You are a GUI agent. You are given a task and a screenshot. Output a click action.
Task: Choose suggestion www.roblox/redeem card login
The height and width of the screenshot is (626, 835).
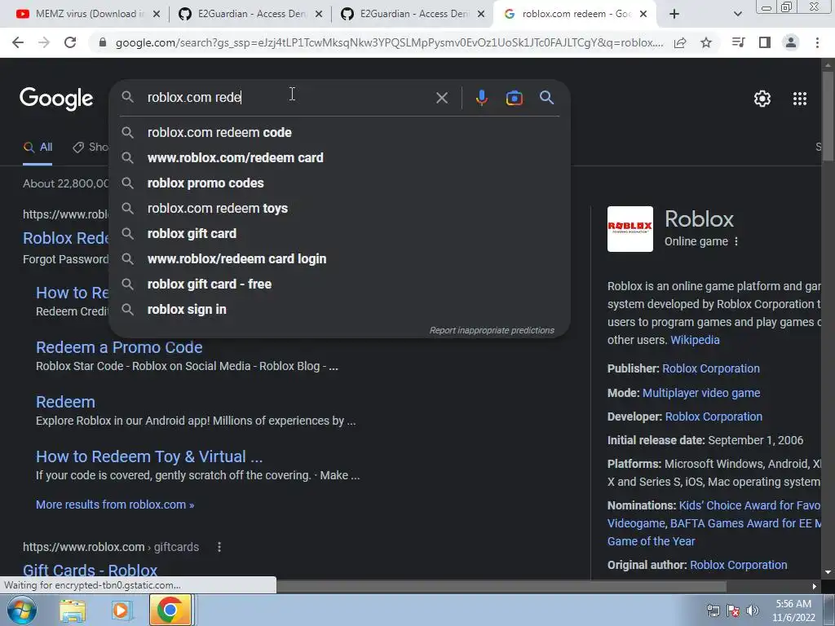pyautogui.click(x=339, y=258)
